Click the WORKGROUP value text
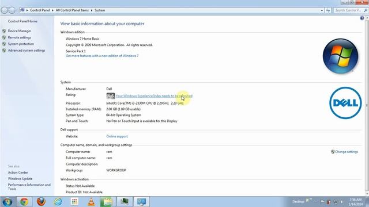 click(116, 170)
